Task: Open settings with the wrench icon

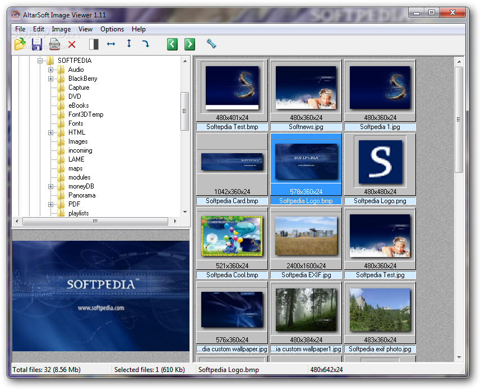Action: (x=211, y=44)
